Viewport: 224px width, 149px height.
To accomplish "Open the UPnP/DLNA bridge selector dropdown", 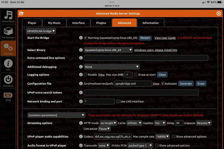I will click(41, 31).
